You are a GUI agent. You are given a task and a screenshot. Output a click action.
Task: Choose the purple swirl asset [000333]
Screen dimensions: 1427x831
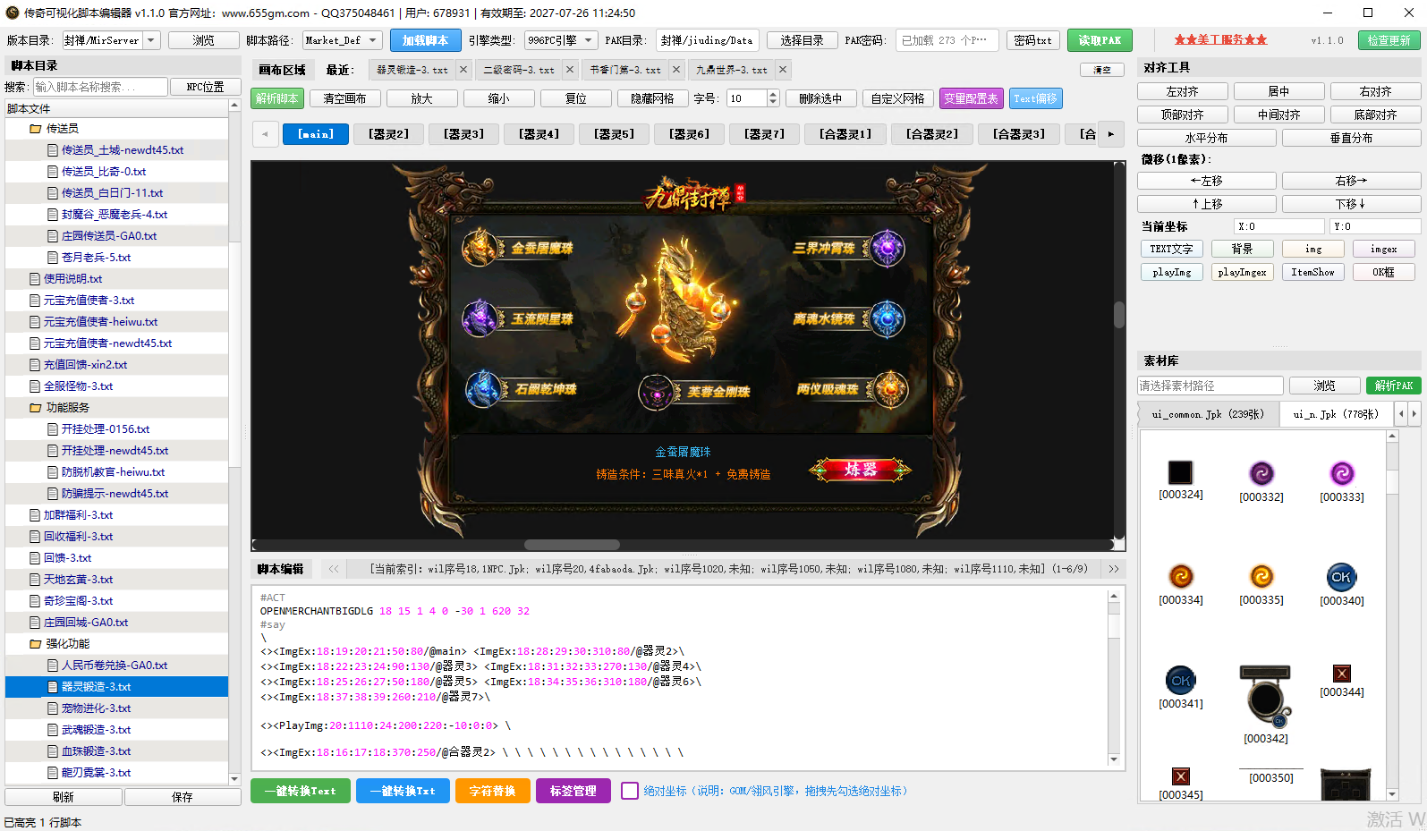click(1342, 473)
